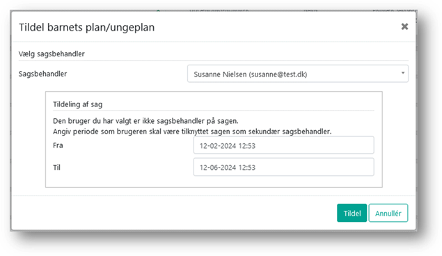Place cursor on 12-02-2024 date value

click(218, 146)
